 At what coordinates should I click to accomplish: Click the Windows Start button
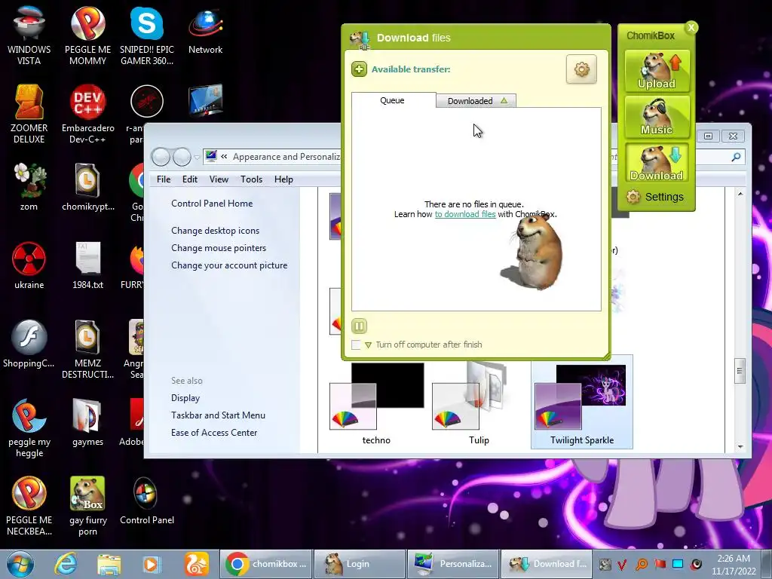tap(20, 564)
